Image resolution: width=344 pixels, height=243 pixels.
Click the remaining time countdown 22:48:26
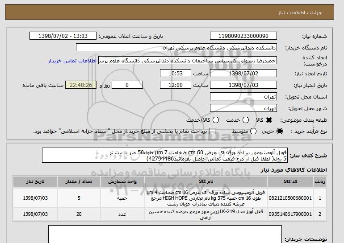click(81, 85)
